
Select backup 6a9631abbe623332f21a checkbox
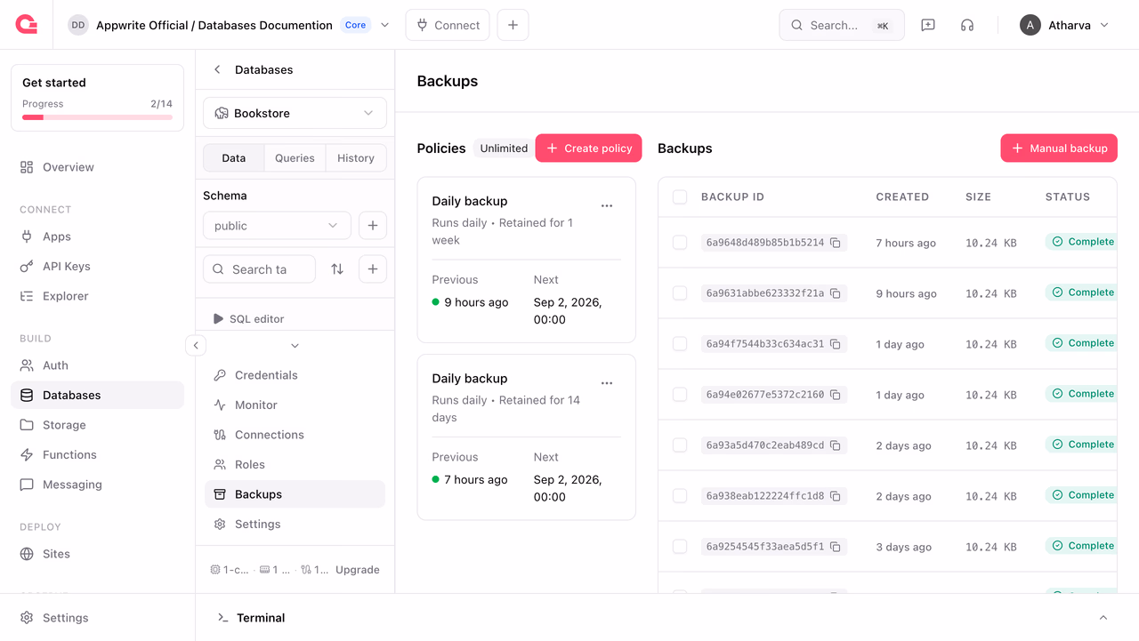pyautogui.click(x=680, y=293)
